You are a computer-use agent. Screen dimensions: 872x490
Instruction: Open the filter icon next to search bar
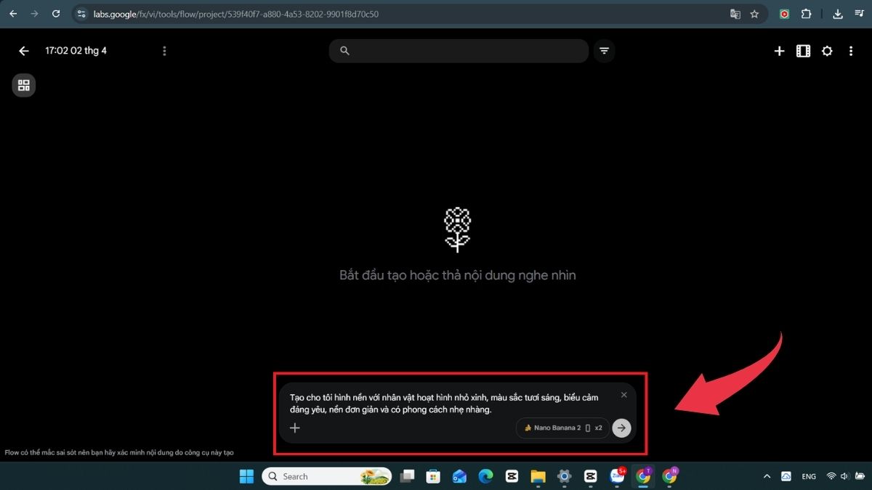604,51
